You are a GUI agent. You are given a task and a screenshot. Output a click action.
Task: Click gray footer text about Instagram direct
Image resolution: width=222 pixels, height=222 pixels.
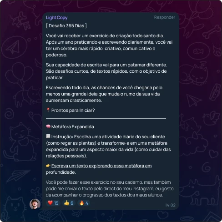pyautogui.click(x=110, y=188)
